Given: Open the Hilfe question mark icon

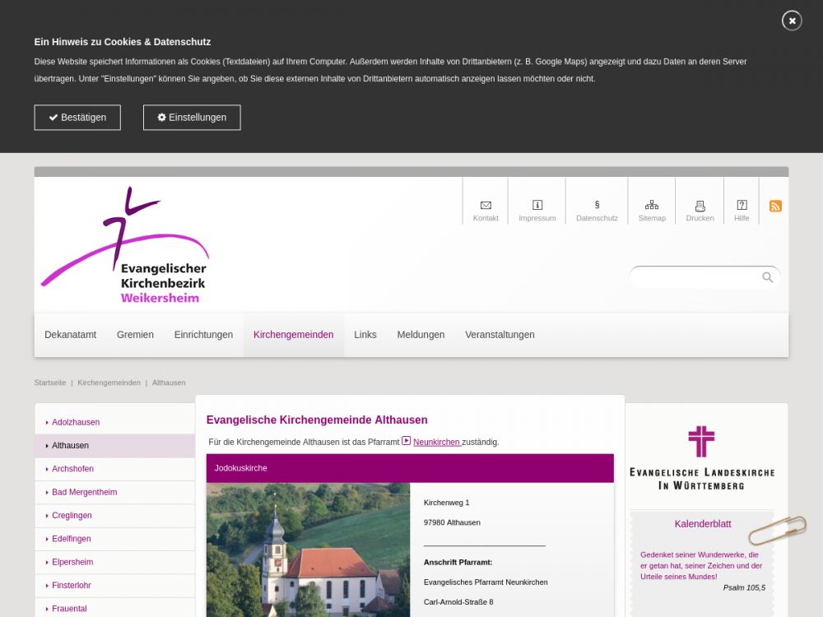Looking at the screenshot, I should (x=742, y=206).
